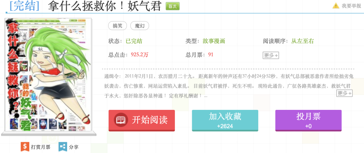Image resolution: width=364 pixels, height=153 pixels.
Task: Select the 搞笑 genre tag
Action: click(117, 26)
